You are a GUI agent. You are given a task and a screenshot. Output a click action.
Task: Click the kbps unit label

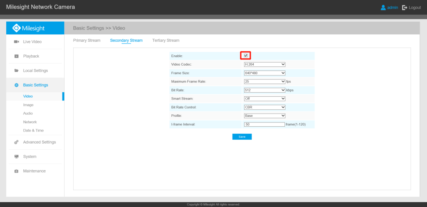pyautogui.click(x=290, y=90)
